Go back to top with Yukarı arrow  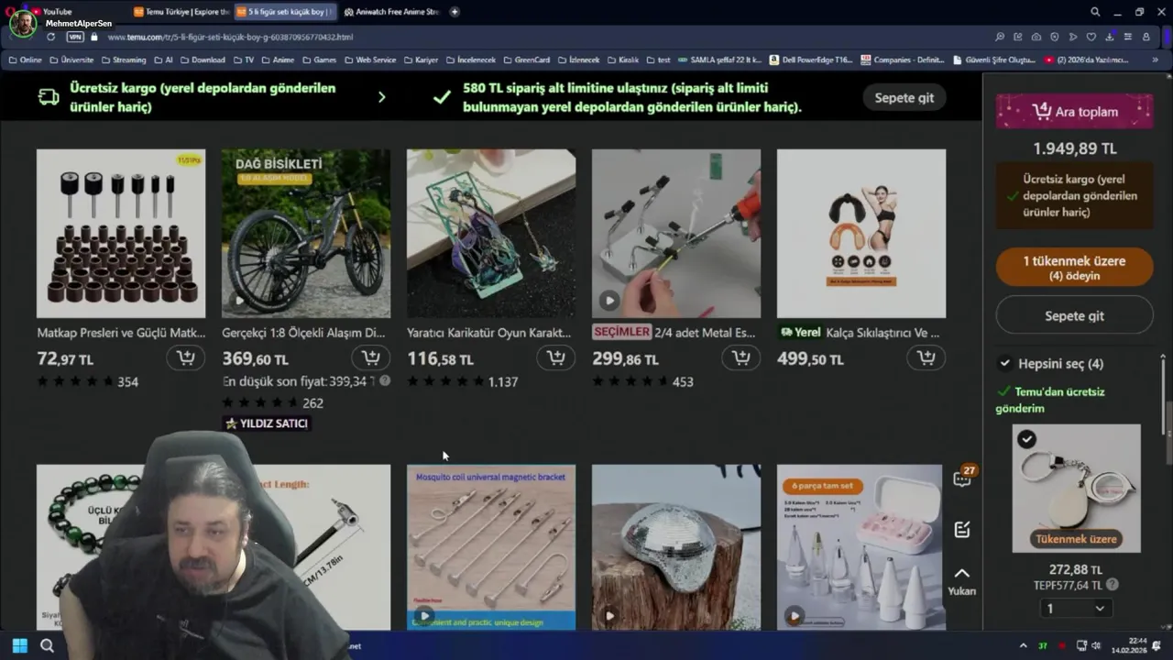[962, 581]
